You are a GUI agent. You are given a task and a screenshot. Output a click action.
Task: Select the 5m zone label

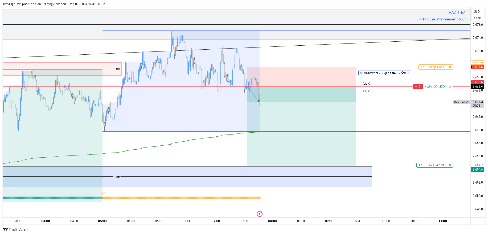tap(118, 69)
